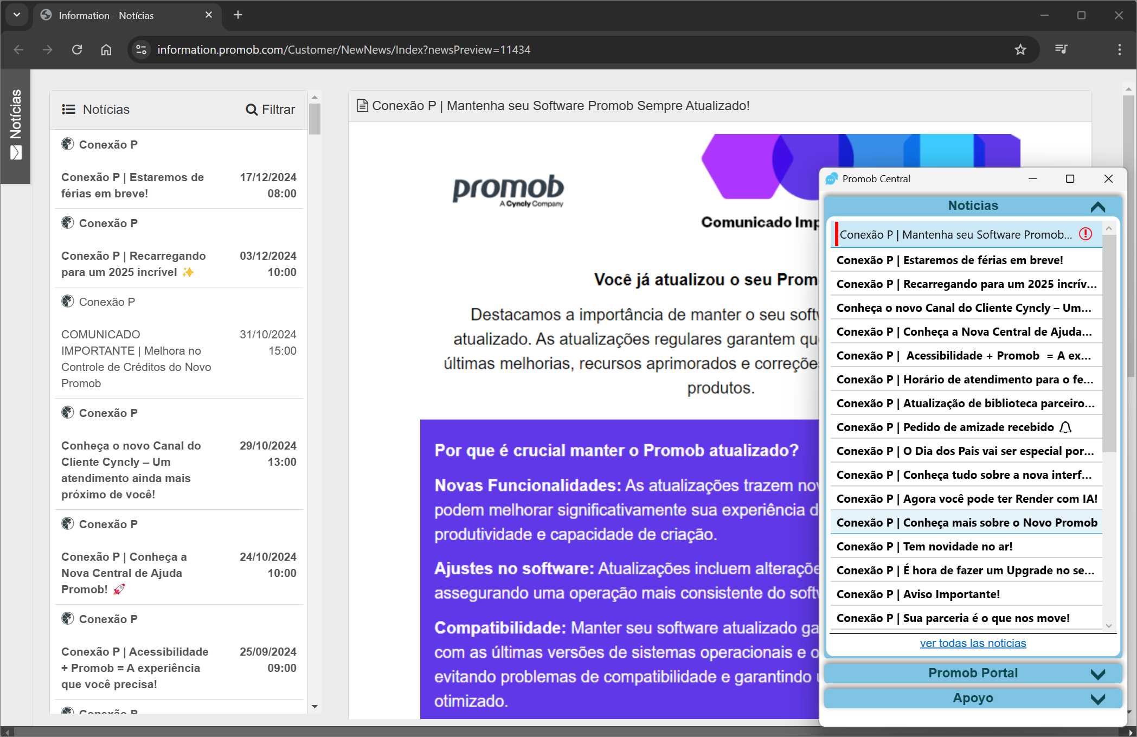Screen dimensions: 1137x737
Task: Select 'Sua parceria é o que nos move!' entry
Action: 966,618
